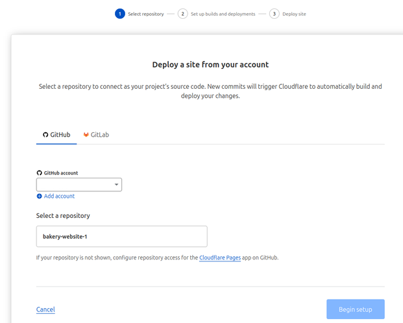The height and width of the screenshot is (323, 403).
Task: Click the GitHub icon beside GitHub account label
Action: click(40, 173)
